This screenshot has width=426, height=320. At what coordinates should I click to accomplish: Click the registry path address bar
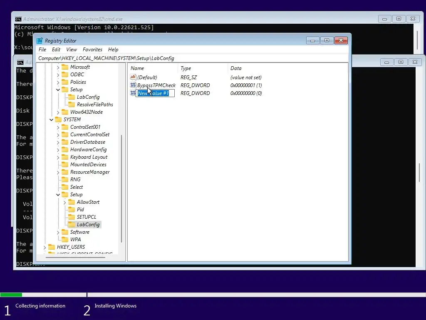192,58
